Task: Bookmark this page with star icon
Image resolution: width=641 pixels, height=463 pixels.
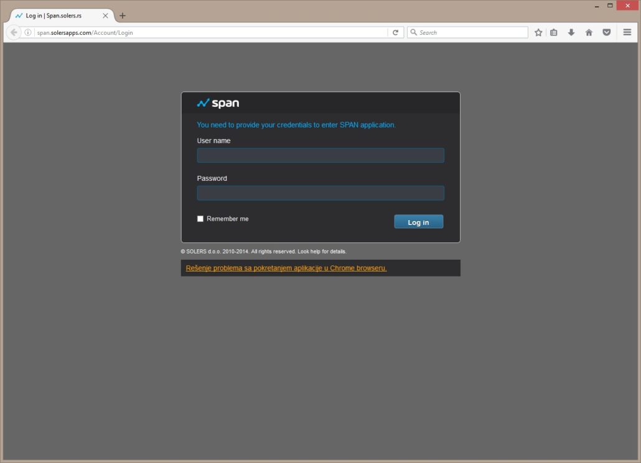Action: [538, 32]
